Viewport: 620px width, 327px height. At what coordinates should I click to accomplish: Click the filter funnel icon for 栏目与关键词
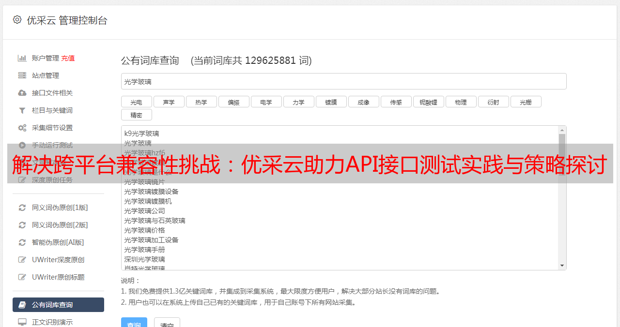[x=22, y=110]
